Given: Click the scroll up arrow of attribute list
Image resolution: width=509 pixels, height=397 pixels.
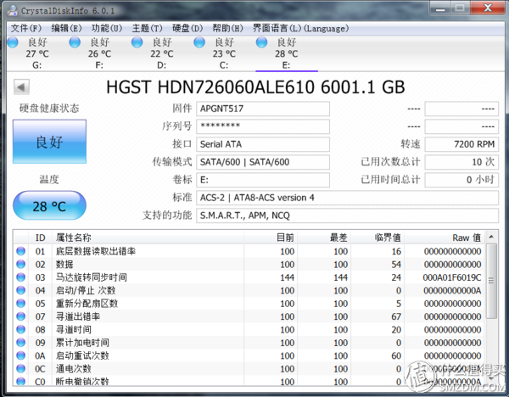Looking at the screenshot, I should click(491, 237).
